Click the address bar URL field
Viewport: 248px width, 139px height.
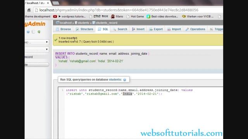point(128,10)
